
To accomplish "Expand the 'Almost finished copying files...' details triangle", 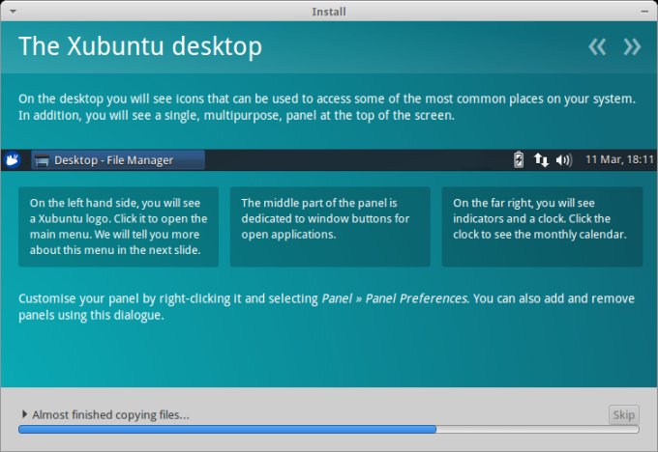I will pos(24,414).
